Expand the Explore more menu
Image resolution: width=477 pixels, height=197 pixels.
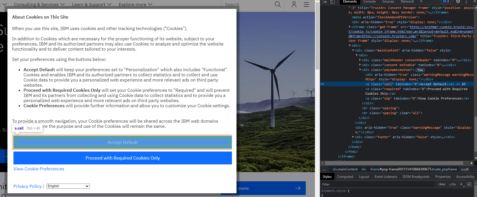coord(135,5)
